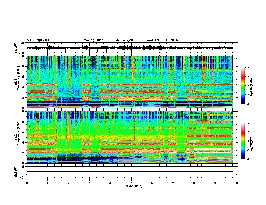Click the "6" kHz tick on ch.2 frequency axis
Viewport: 266px width, 205px height.
pyautogui.click(x=23, y=132)
